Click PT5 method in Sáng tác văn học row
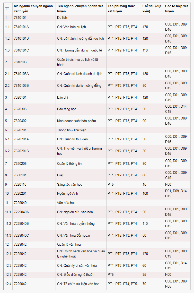The width and height of the screenshot is (194, 293). click(111, 184)
